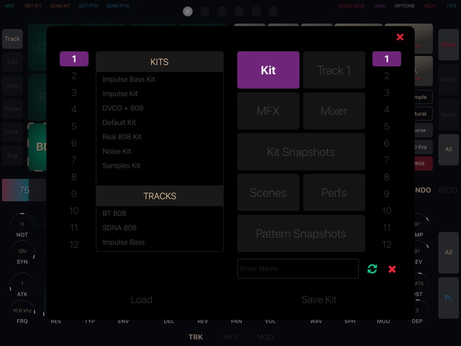
Task: Select Noise Kit entry
Action: click(x=160, y=151)
